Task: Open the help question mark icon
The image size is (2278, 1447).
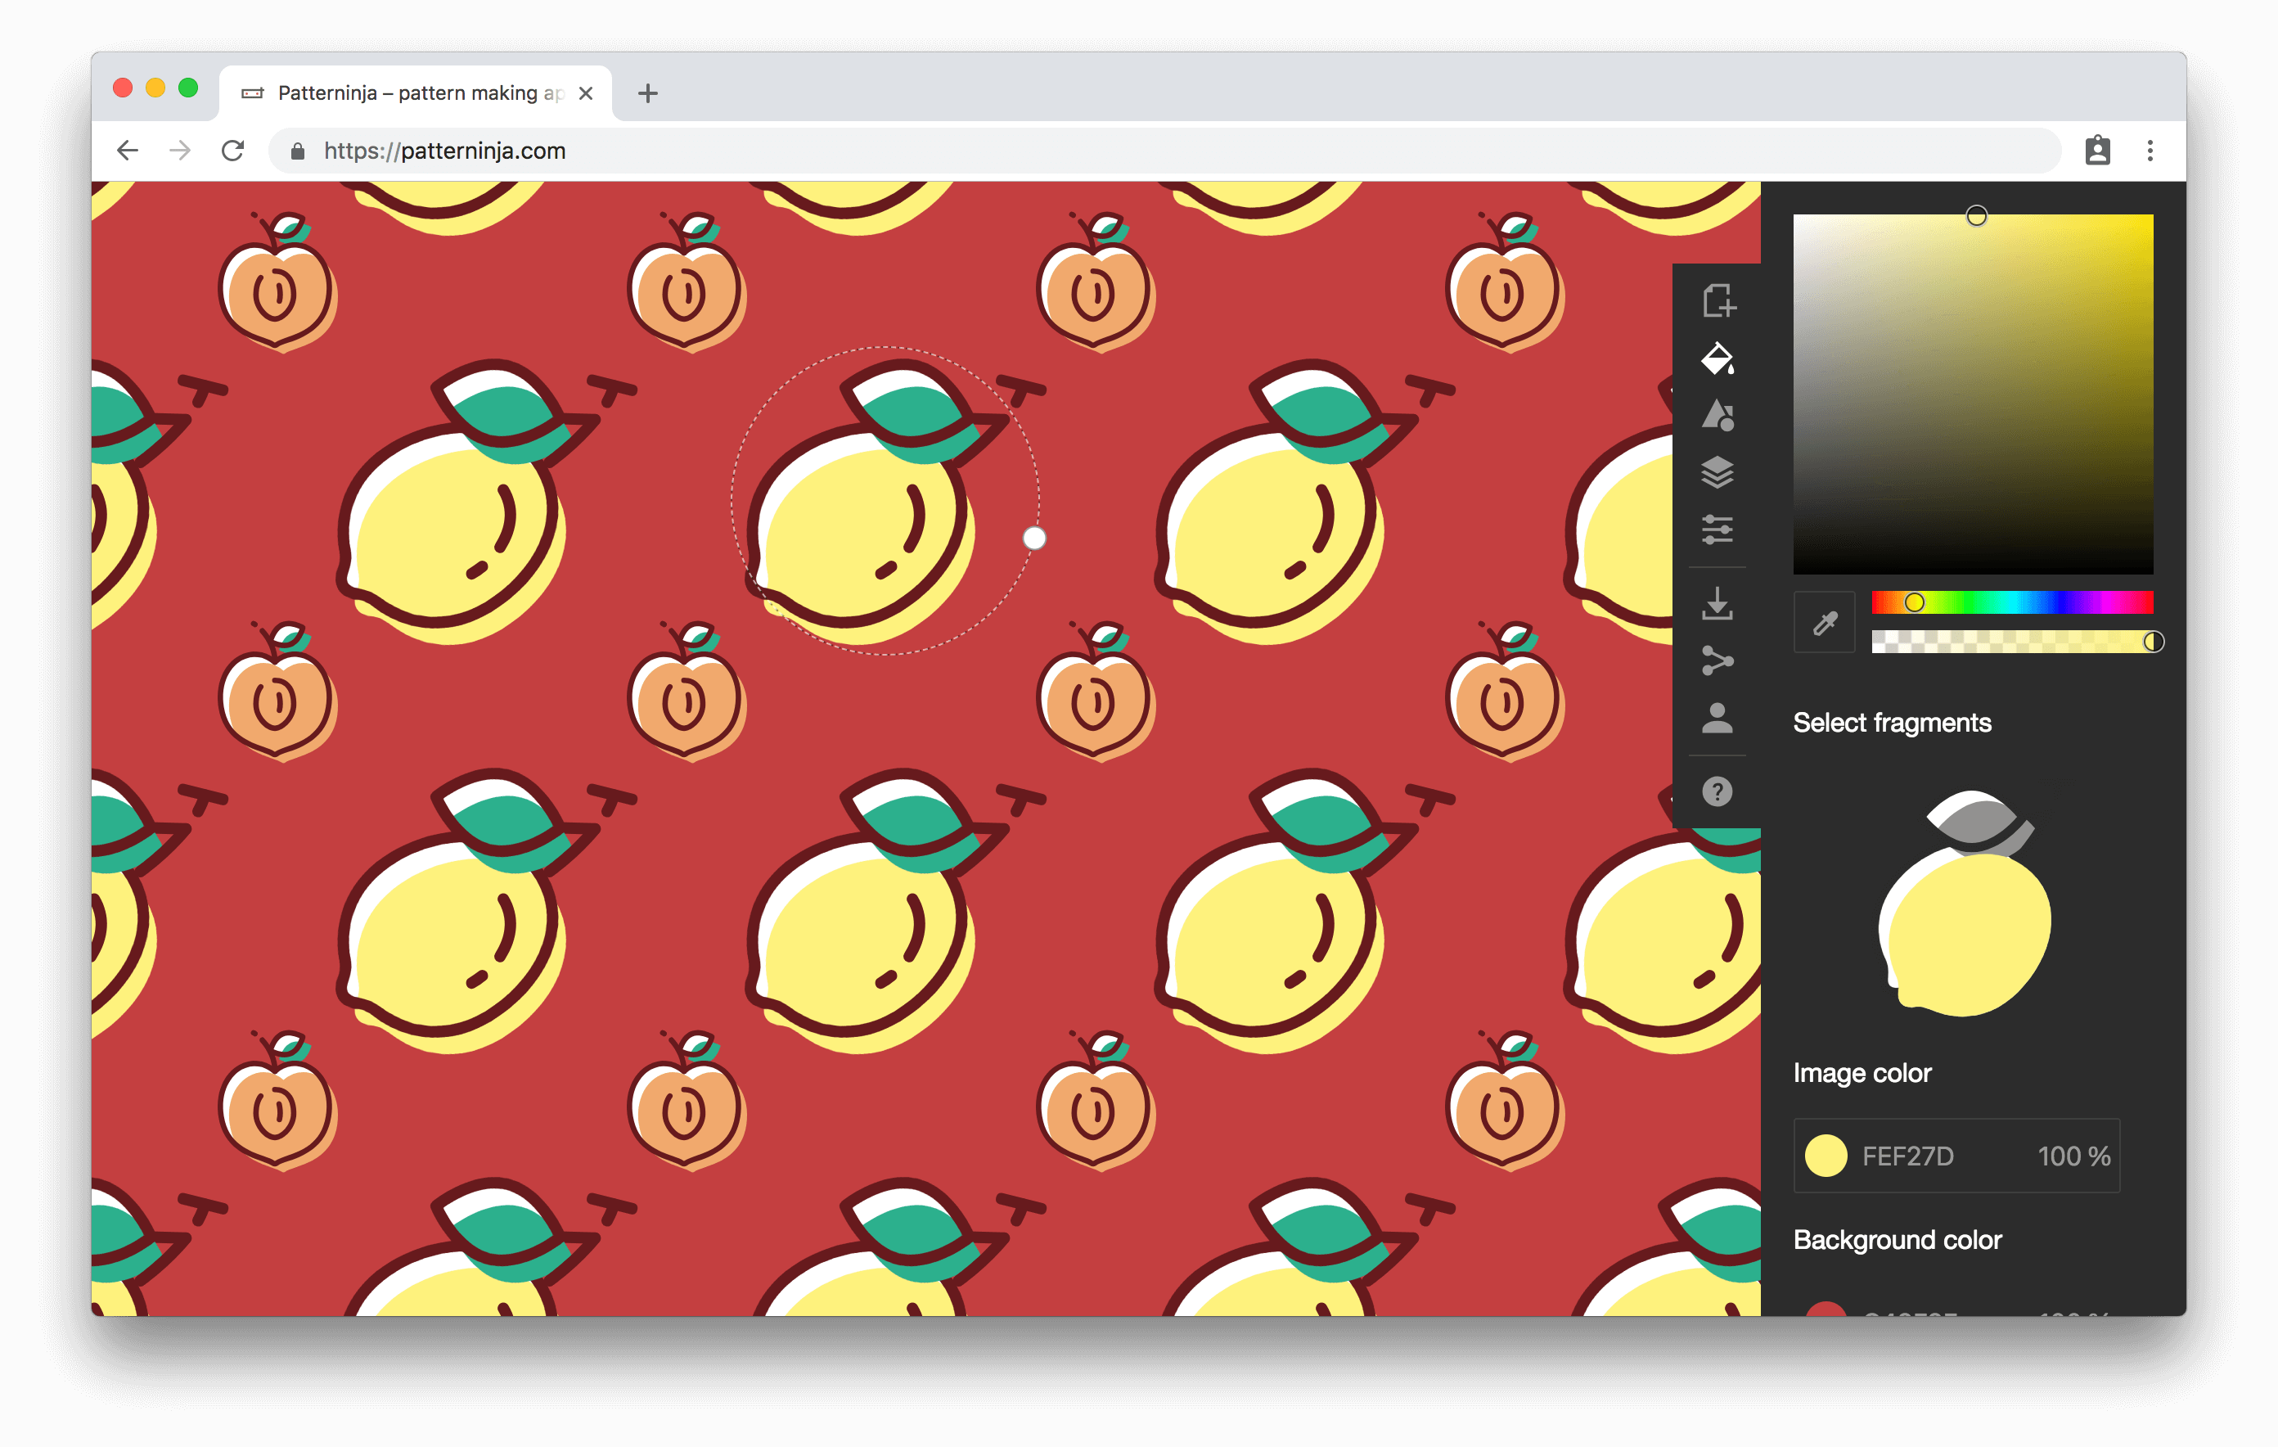Action: 1717,791
